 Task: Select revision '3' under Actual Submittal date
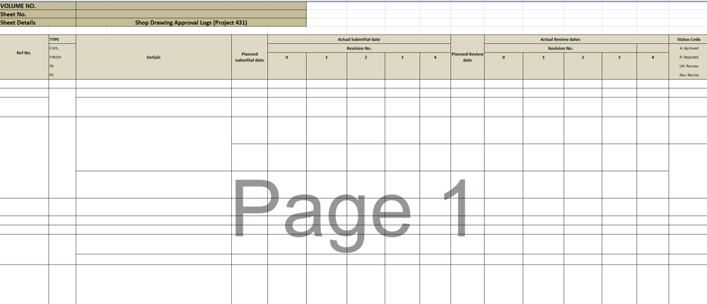click(402, 66)
